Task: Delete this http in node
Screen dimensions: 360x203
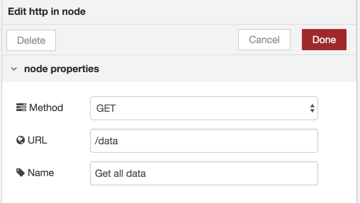Action: 31,40
